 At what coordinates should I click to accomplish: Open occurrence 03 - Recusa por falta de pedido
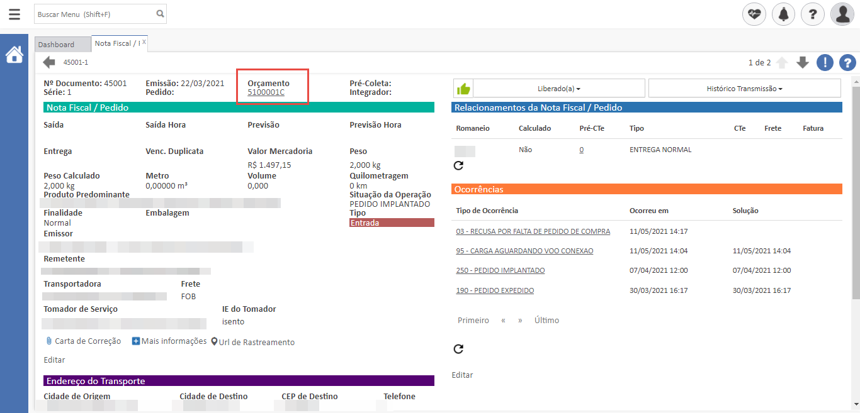point(533,231)
